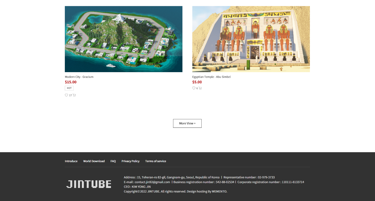Click the like count 6 under Egyptian Temple
The width and height of the screenshot is (375, 201).
197,88
